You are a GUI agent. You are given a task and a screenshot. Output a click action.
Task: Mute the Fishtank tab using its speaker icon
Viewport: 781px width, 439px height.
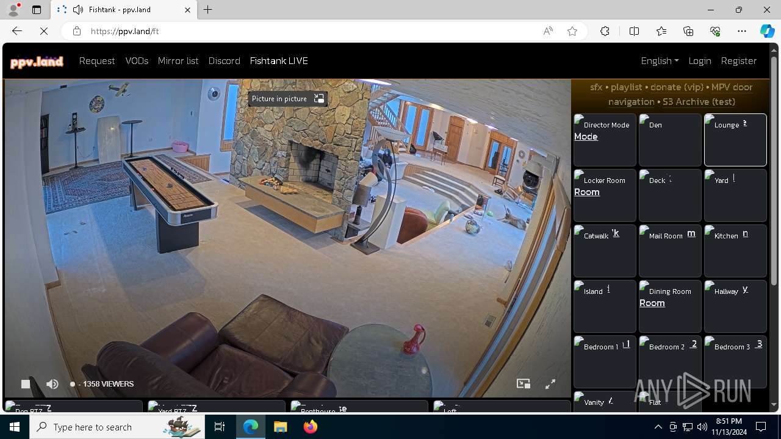[x=78, y=10]
